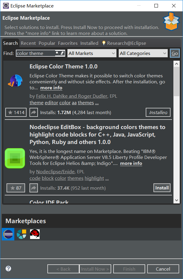Screen dimensions: 183x279
Task: Click 'theme' tag under Eclipse Color Theme
Action: 36,103
